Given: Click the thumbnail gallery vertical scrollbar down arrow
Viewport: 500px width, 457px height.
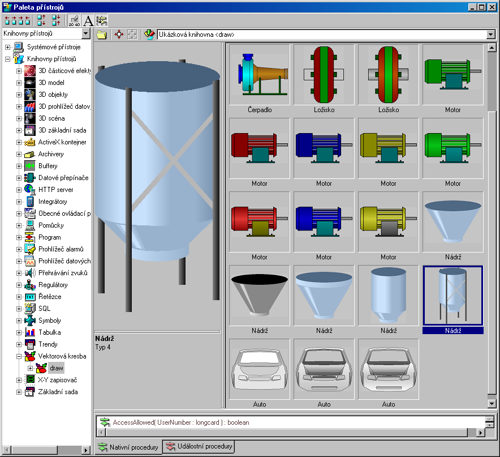Looking at the screenshot, I should pyautogui.click(x=491, y=404).
